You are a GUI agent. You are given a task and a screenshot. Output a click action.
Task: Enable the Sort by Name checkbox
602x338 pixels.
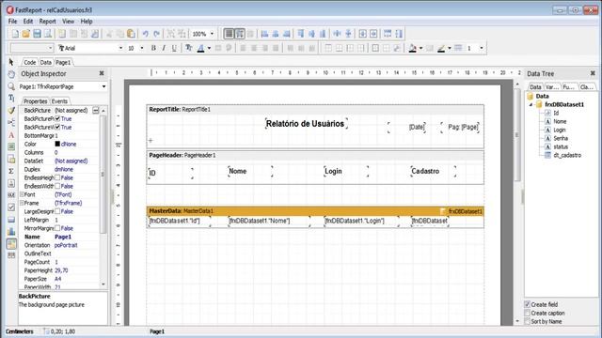pos(527,321)
